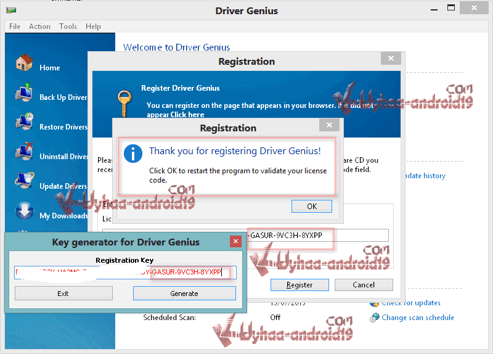The width and height of the screenshot is (493, 354).
Task: Click the license code input field
Action: click(x=245, y=235)
